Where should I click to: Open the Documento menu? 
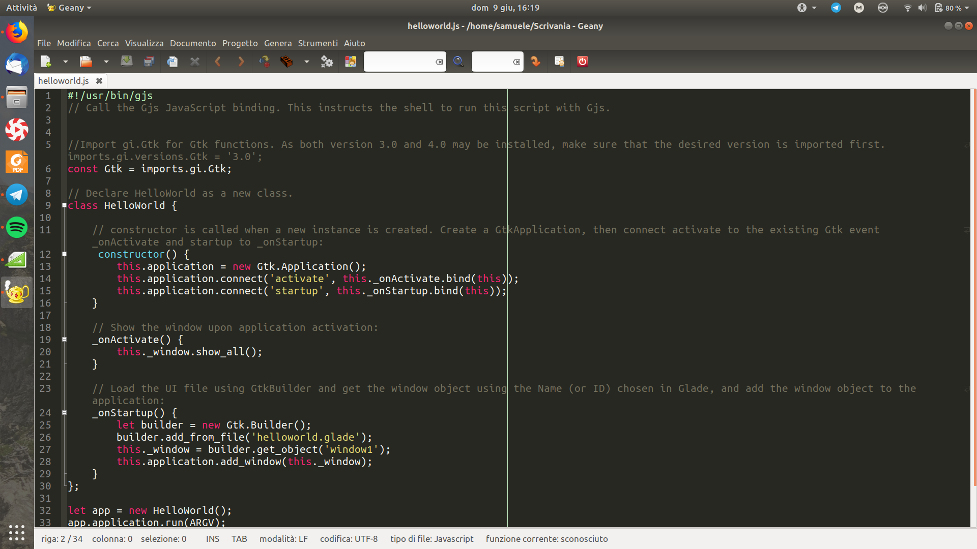pos(192,43)
